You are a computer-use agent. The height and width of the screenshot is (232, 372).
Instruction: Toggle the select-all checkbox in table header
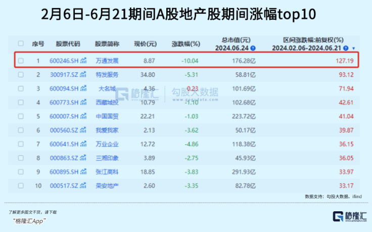(x=21, y=43)
